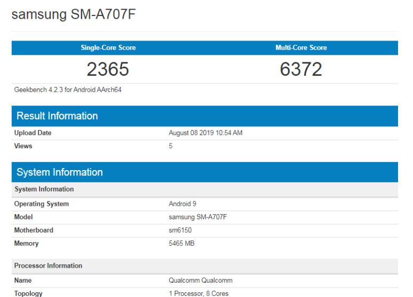Select the Qualcomm Qualcomm processor name

[x=201, y=280]
